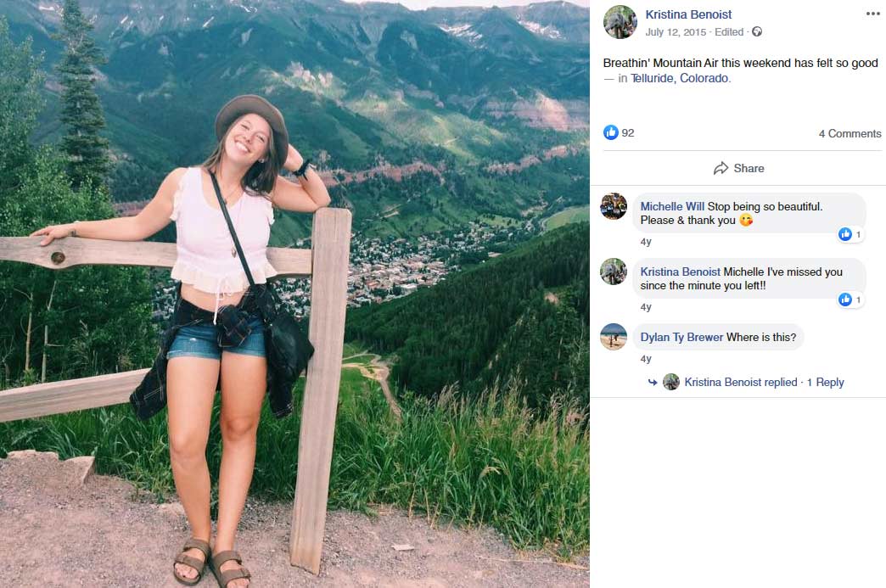Viewport: 886px width, 588px height.
Task: Open the Telluride, Colorado location link
Action: [680, 78]
